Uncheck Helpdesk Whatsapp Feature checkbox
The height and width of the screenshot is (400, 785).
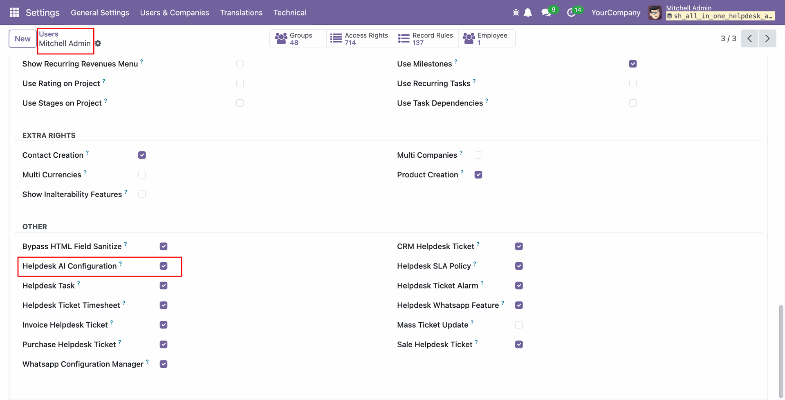tap(519, 305)
